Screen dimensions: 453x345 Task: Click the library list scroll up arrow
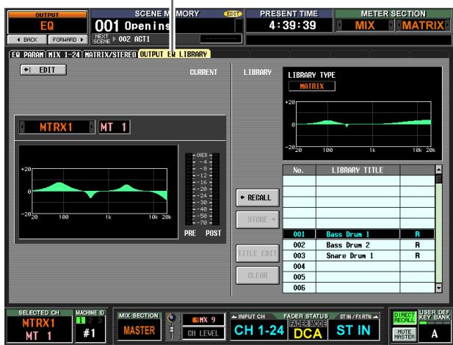pyautogui.click(x=438, y=170)
